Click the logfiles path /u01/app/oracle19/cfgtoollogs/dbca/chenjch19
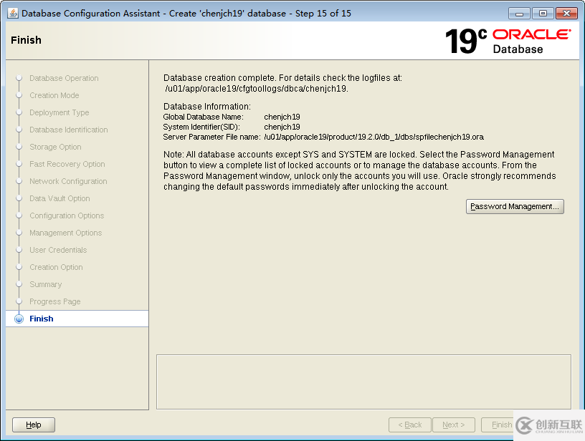Screen dimensions: 585x441 pos(257,89)
